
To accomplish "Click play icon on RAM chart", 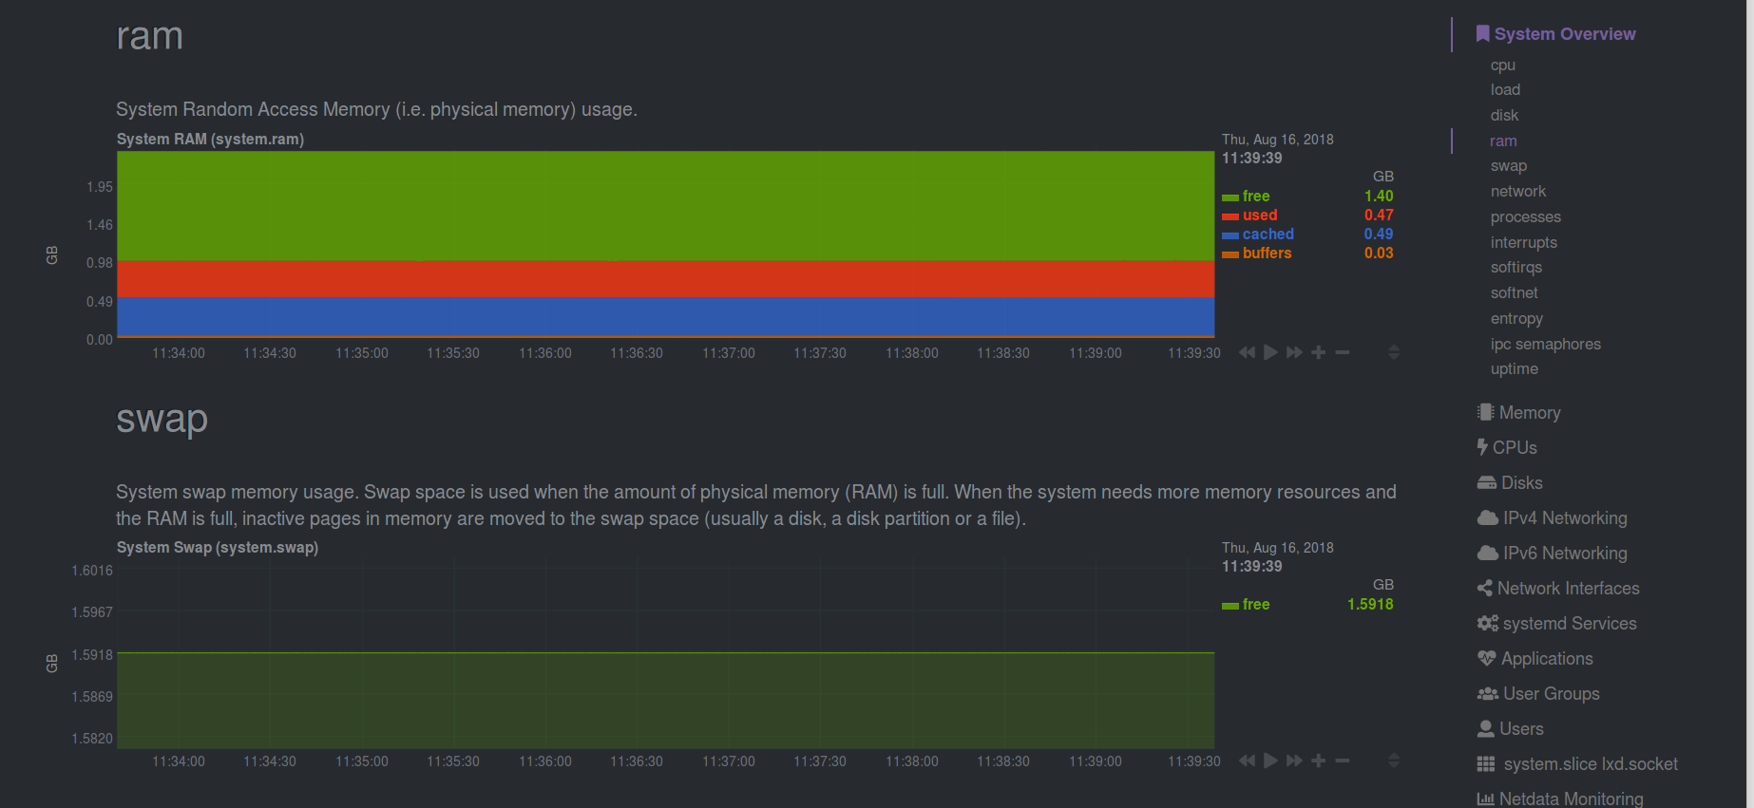I will coord(1270,352).
